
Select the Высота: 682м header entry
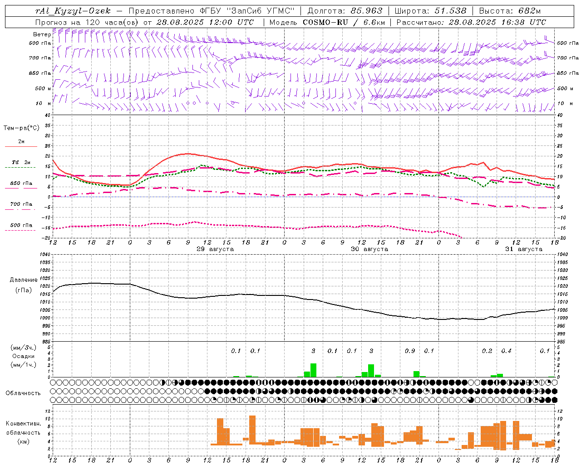[x=510, y=11]
